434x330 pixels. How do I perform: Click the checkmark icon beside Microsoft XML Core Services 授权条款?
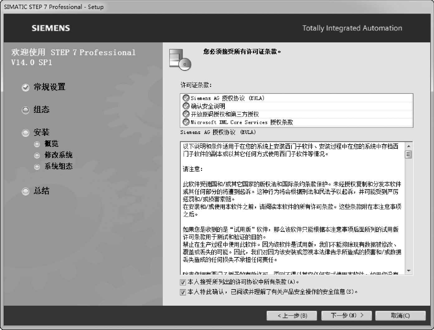tap(186, 122)
